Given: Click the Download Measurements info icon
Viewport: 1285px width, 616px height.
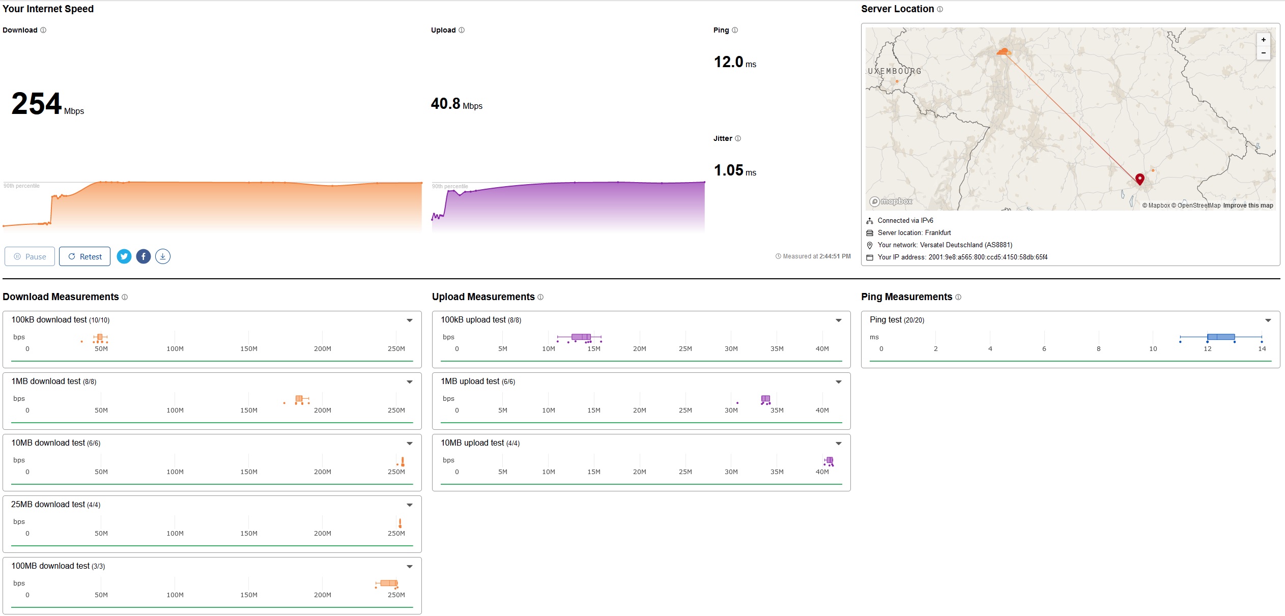Looking at the screenshot, I should 125,297.
